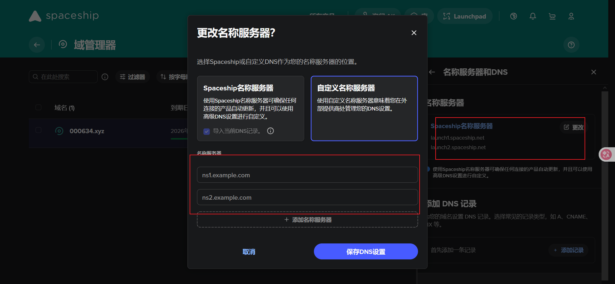Image resolution: width=615 pixels, height=284 pixels.
Task: Toggle the 导入当前DNS记录 checkbox
Action: click(x=207, y=131)
